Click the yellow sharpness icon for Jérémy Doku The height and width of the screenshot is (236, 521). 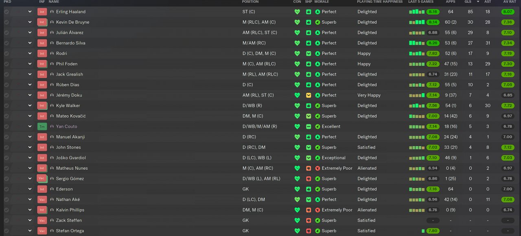coord(309,95)
